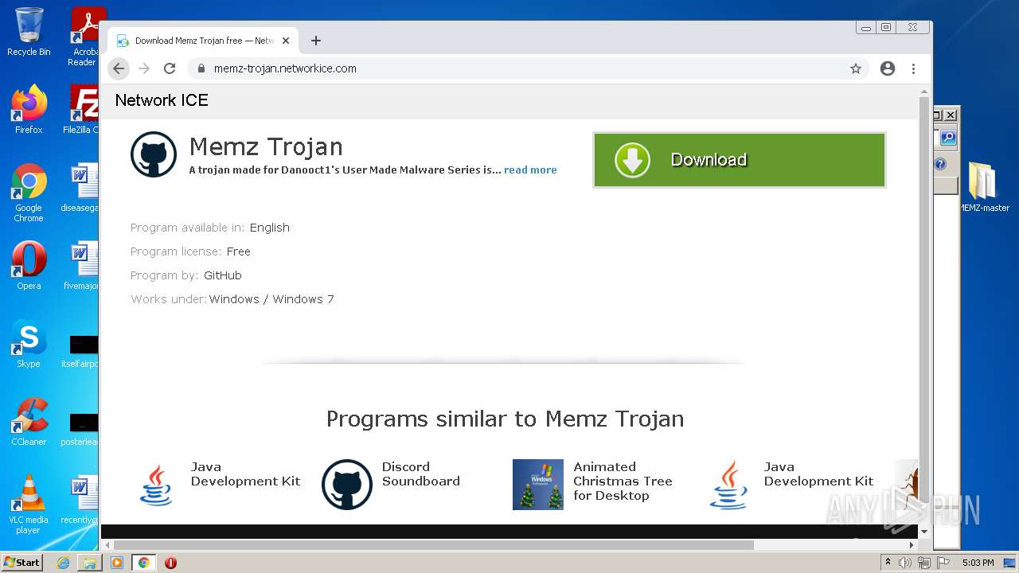
Task: Open the CCleaner desktop shortcut
Action: 29,422
